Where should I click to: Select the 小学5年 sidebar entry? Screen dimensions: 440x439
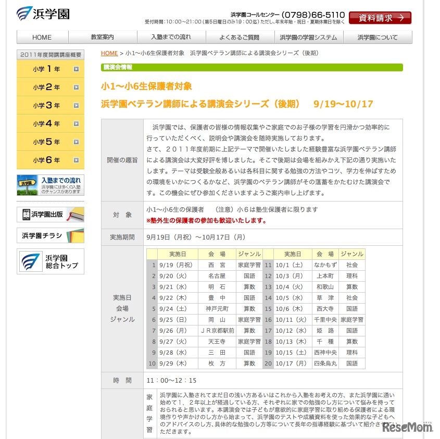pyautogui.click(x=51, y=142)
